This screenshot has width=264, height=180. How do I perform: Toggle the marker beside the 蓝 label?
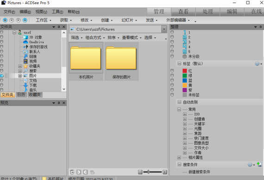click(172, 80)
